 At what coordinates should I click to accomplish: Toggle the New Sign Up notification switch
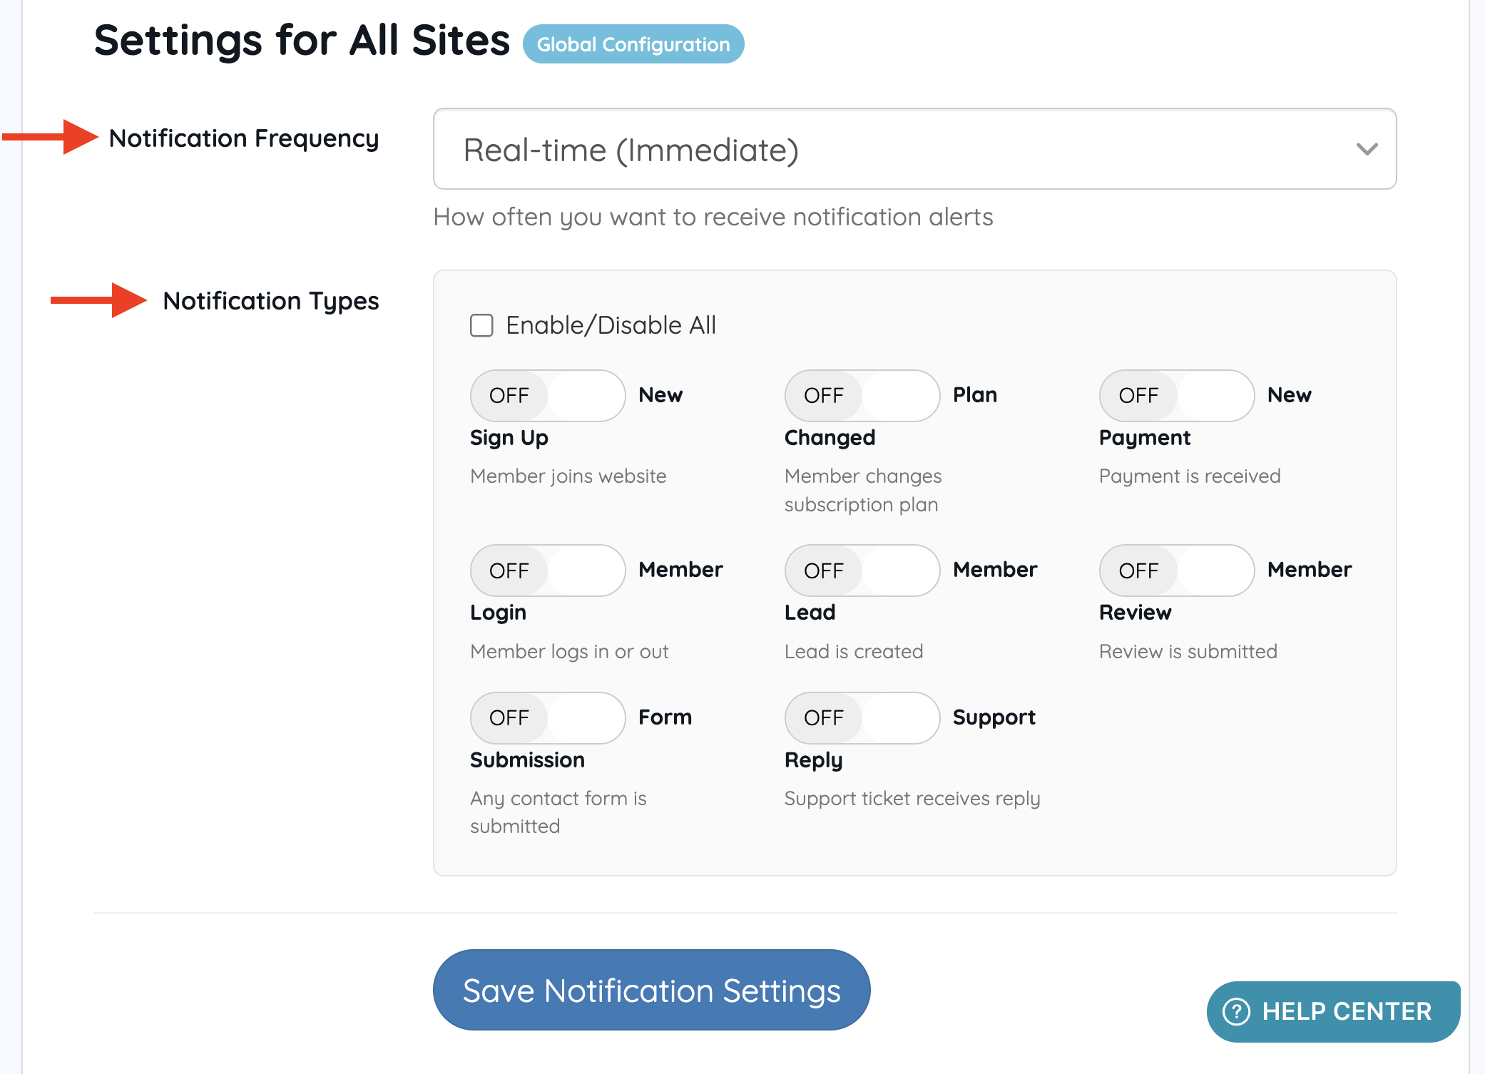pos(547,396)
